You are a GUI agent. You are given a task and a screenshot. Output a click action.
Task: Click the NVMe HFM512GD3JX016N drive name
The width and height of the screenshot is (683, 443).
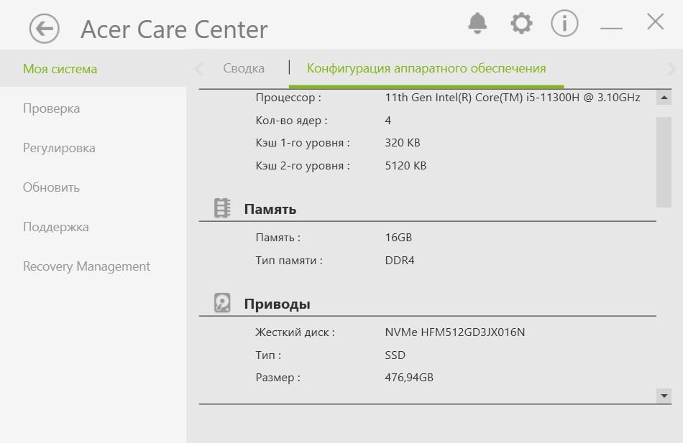(455, 332)
